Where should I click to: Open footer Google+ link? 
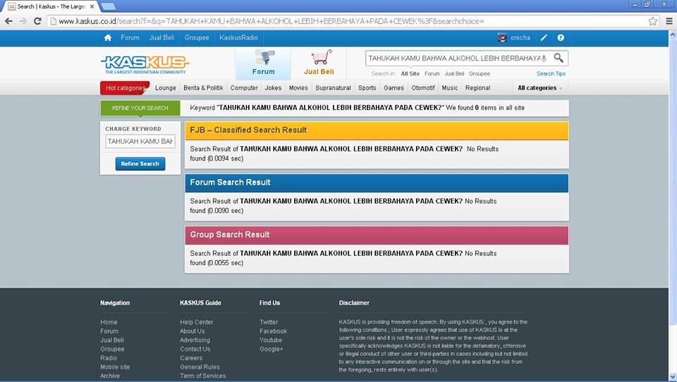[x=271, y=349]
